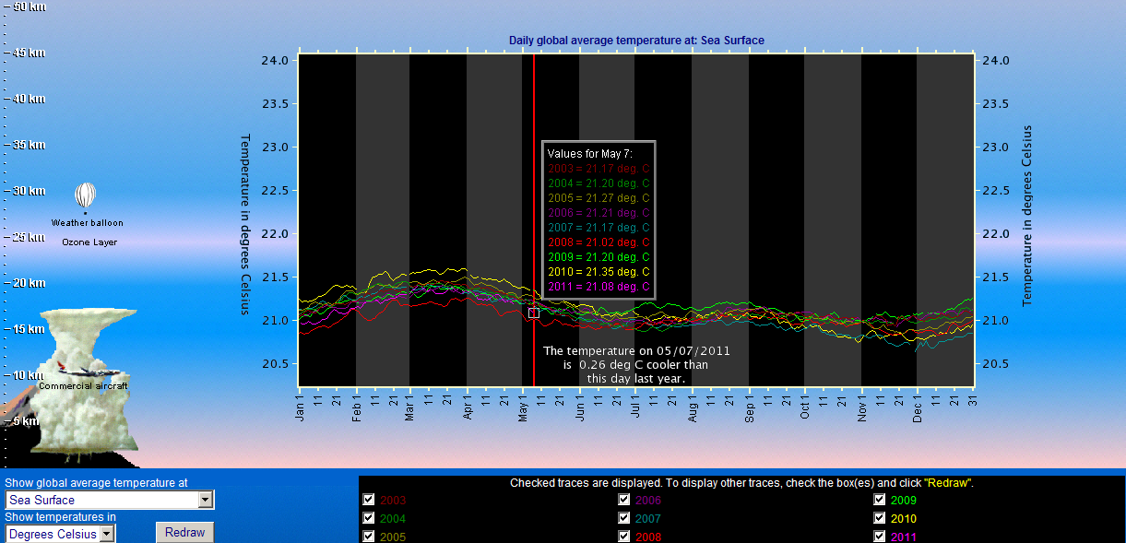
Task: Click the Ozone Layer label
Action: point(89,242)
